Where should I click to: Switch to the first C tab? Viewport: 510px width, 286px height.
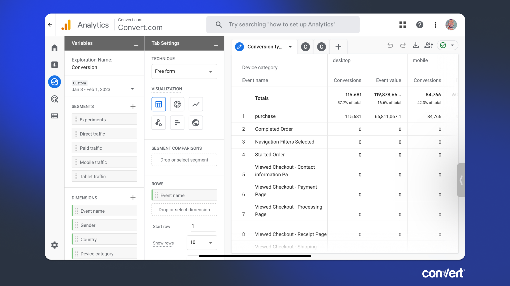(x=305, y=47)
